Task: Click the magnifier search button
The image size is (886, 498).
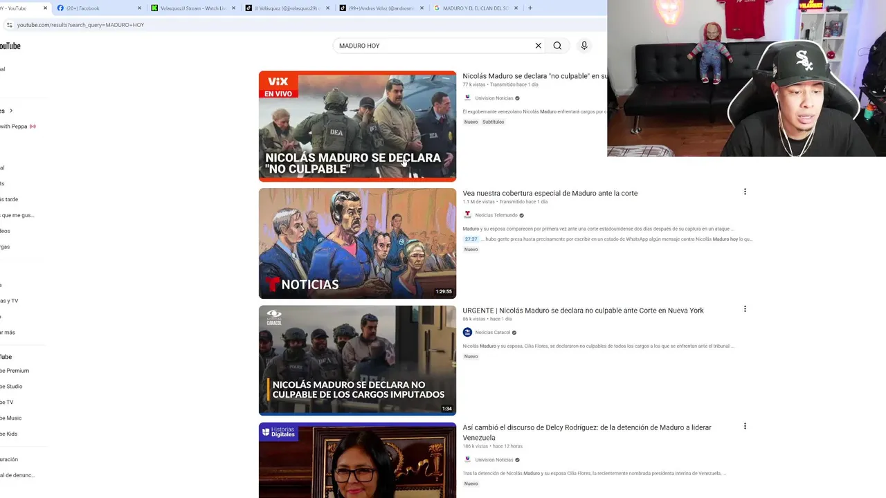Action: click(x=557, y=46)
